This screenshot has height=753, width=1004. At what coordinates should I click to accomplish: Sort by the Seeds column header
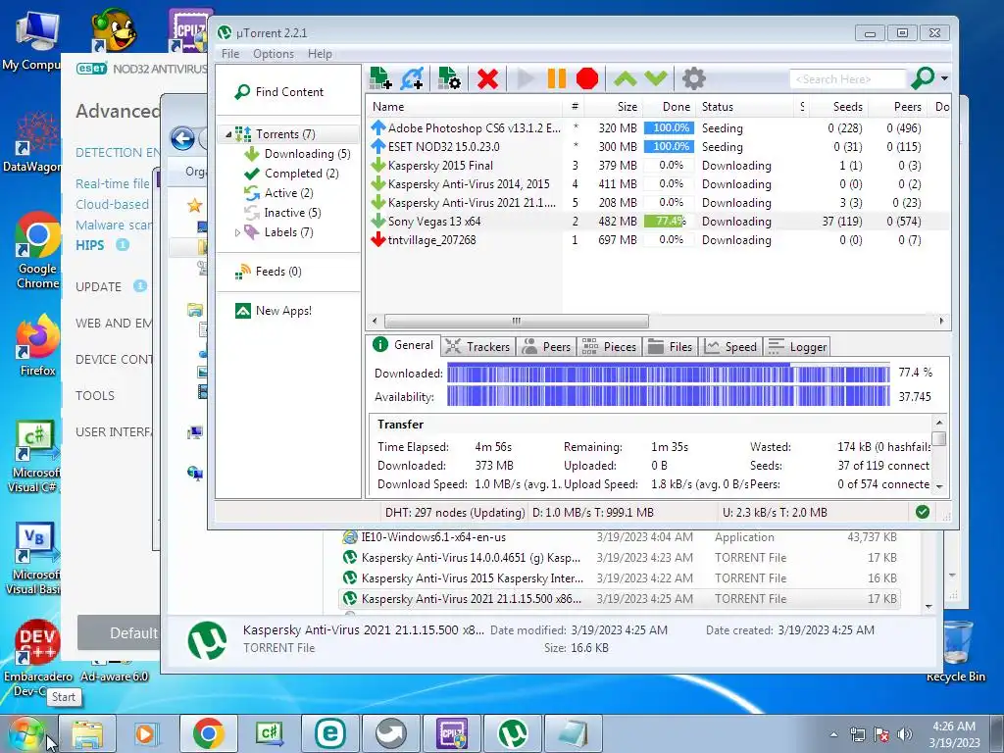point(838,107)
